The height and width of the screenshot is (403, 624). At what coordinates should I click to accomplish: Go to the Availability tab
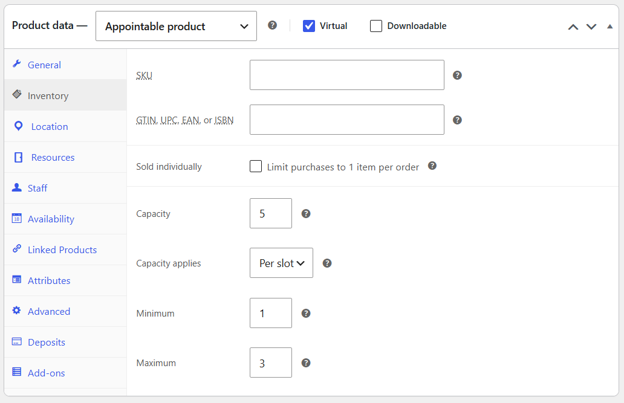(x=65, y=219)
